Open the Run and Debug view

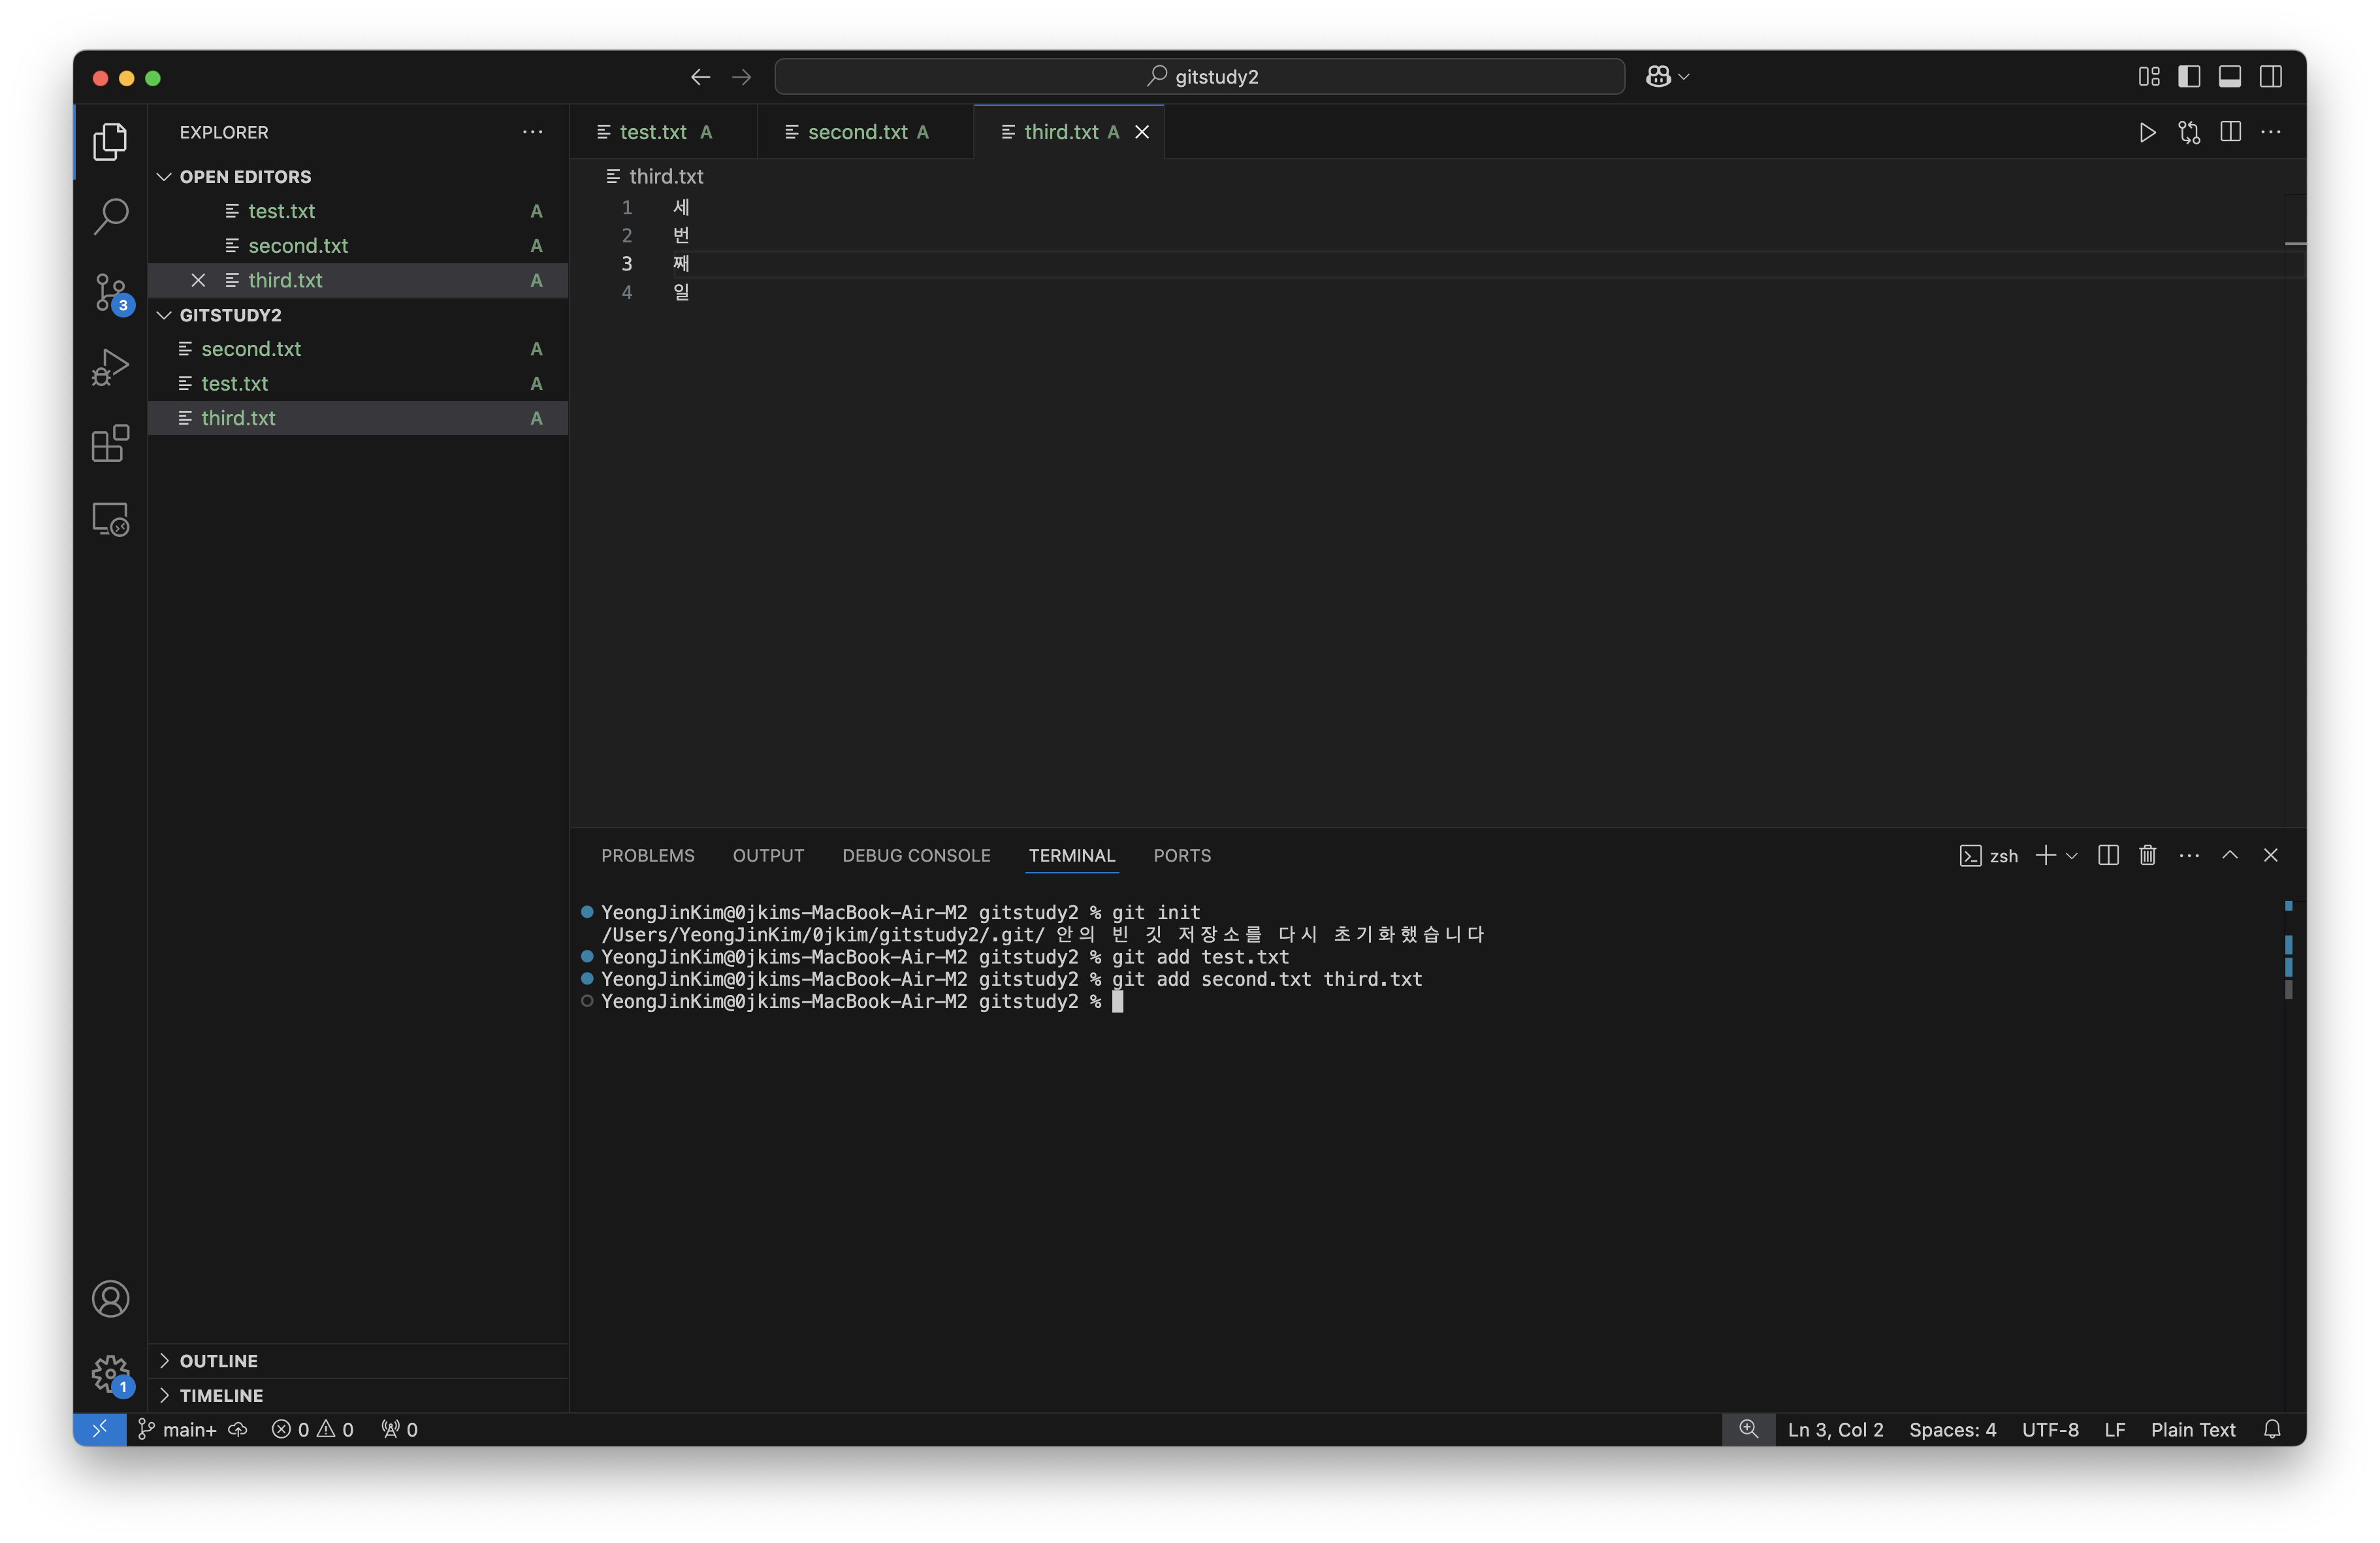click(110, 367)
